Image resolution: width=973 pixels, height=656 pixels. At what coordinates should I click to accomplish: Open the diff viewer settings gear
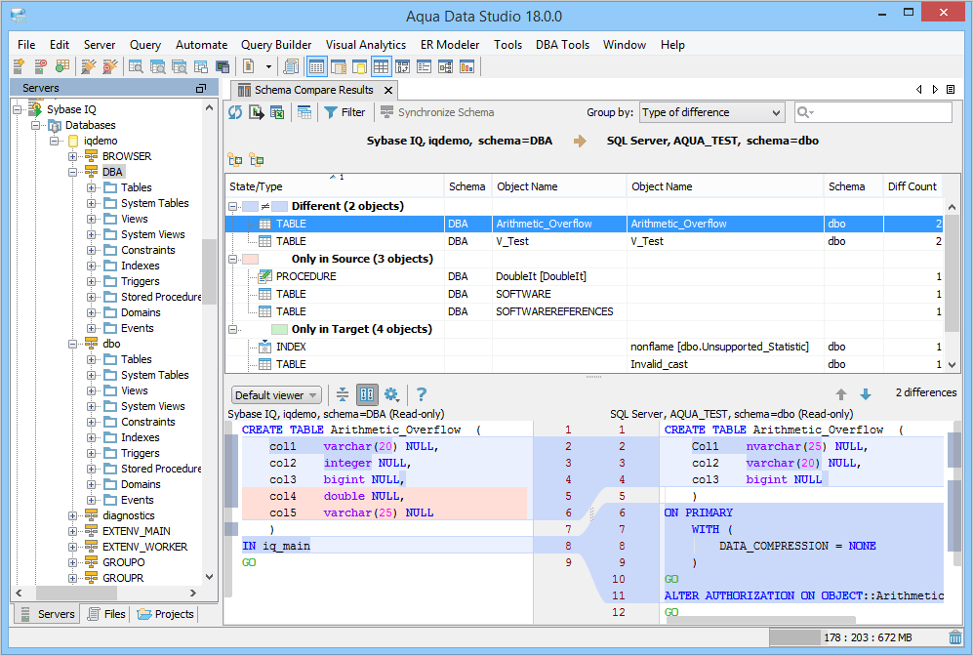pos(391,394)
